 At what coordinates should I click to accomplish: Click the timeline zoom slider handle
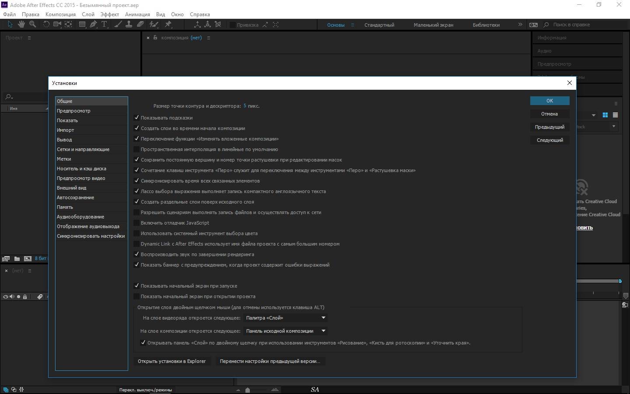pos(248,390)
